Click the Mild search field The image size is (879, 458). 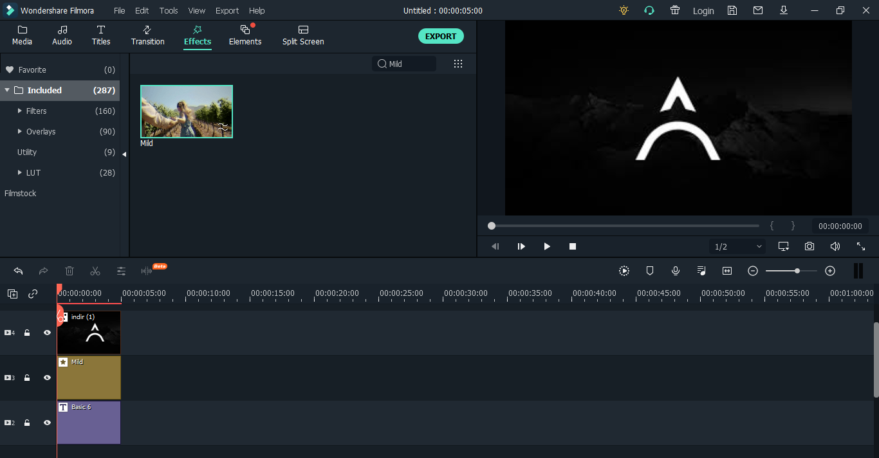point(404,64)
